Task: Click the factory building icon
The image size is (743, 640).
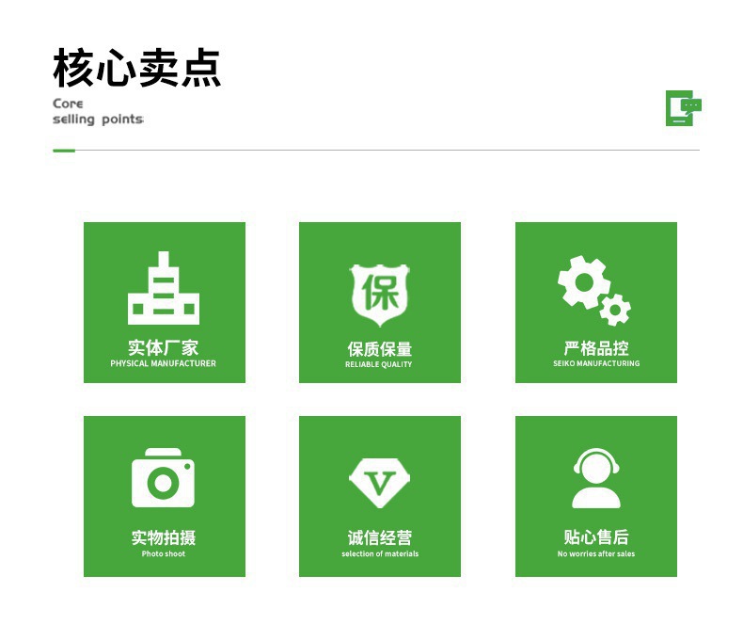Action: point(164,288)
